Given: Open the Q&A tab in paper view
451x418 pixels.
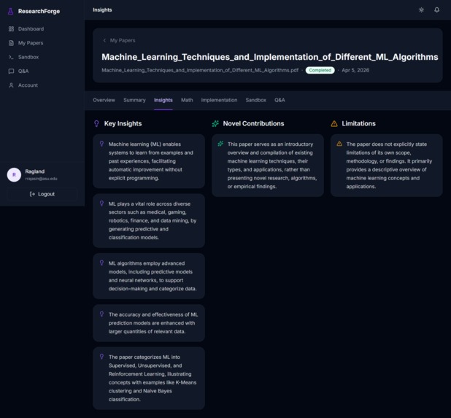Looking at the screenshot, I should tap(280, 100).
